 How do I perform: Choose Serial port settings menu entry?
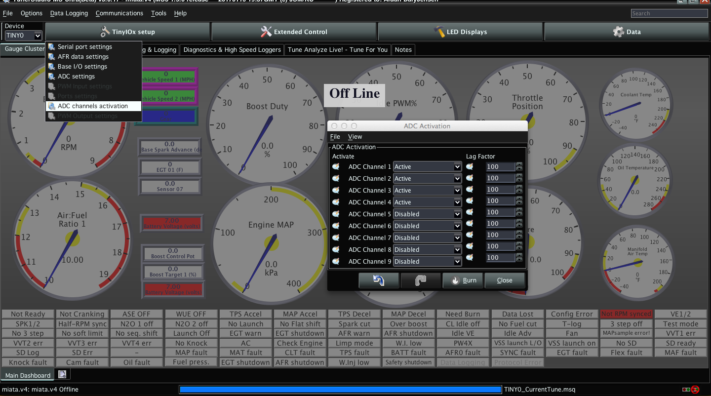point(84,47)
